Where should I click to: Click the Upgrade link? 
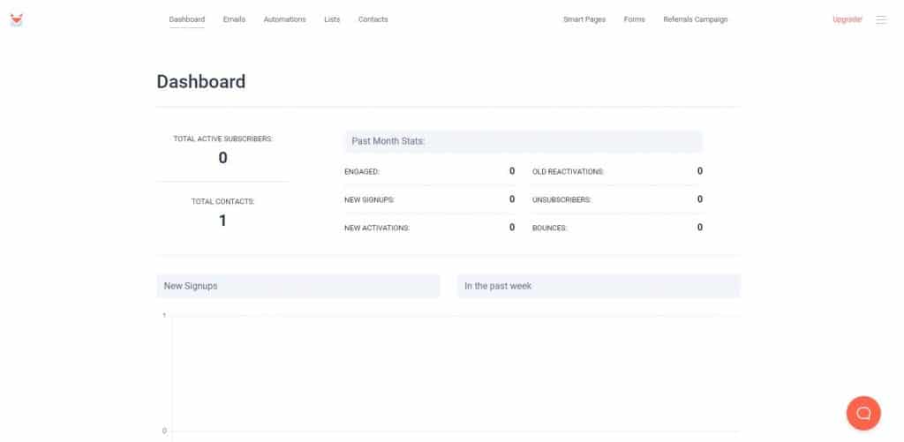[847, 19]
